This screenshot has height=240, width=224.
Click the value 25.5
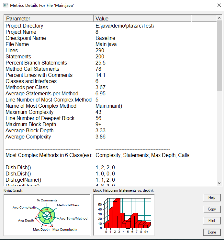(101, 63)
